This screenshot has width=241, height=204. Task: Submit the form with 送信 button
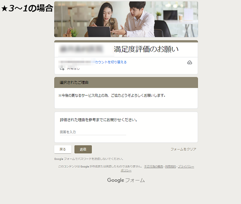pos(83,149)
